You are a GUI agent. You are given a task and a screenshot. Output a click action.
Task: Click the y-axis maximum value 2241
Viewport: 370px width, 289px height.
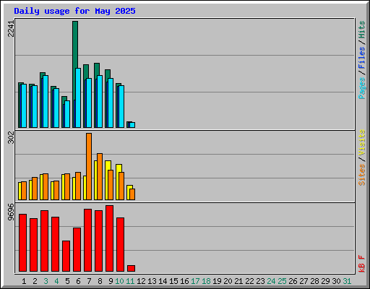point(11,29)
